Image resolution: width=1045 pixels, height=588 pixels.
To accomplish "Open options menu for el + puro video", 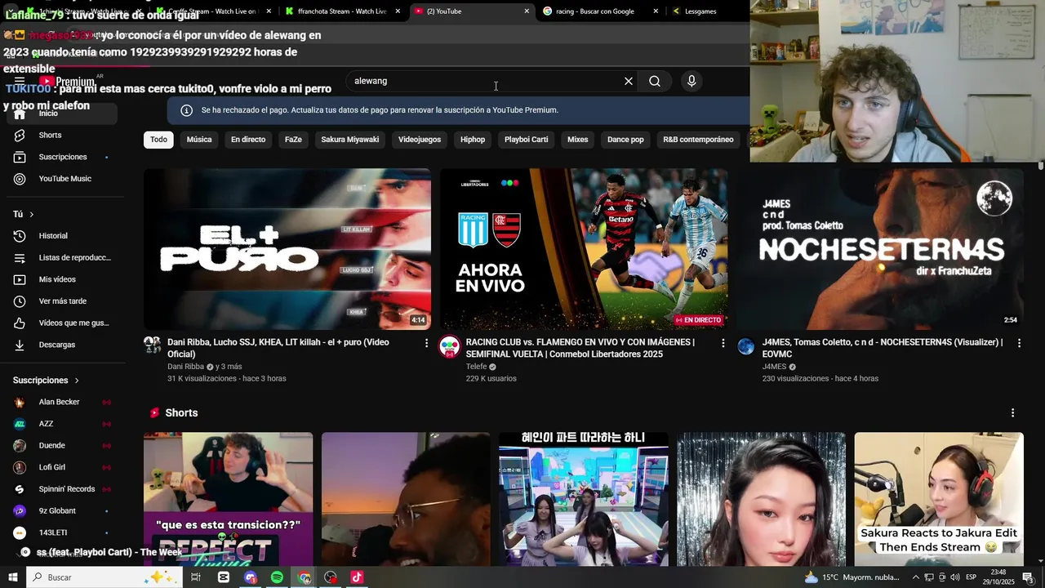I will (x=426, y=343).
